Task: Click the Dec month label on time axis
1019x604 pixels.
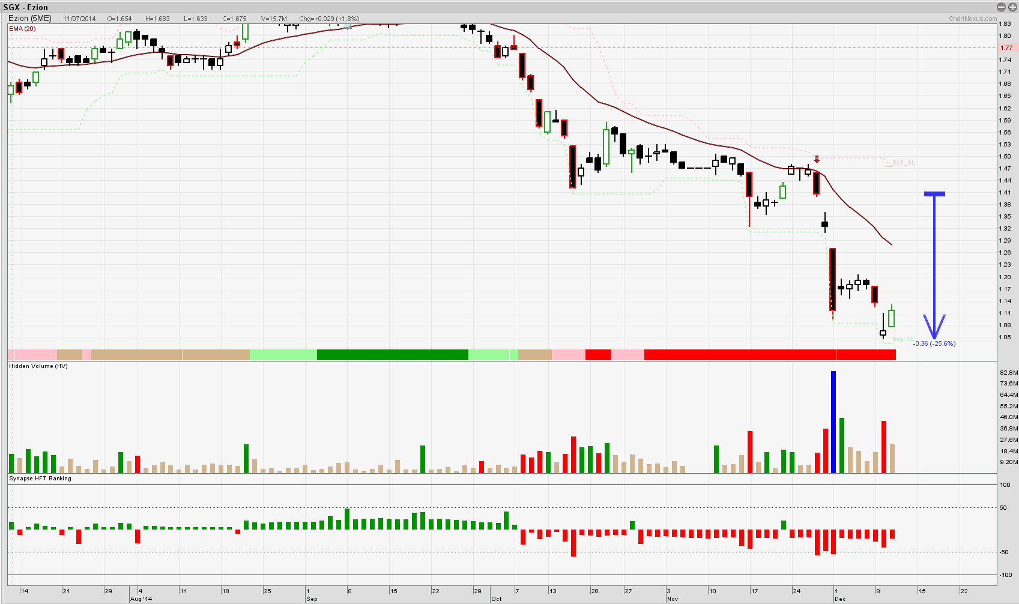Action: coord(839,599)
